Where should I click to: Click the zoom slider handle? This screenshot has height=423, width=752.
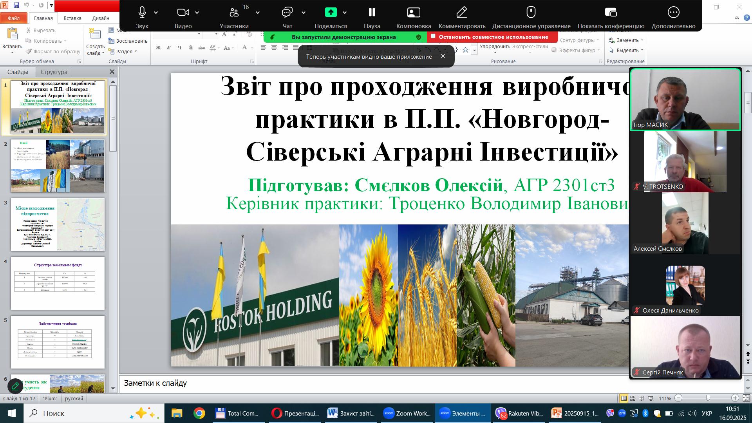[708, 398]
